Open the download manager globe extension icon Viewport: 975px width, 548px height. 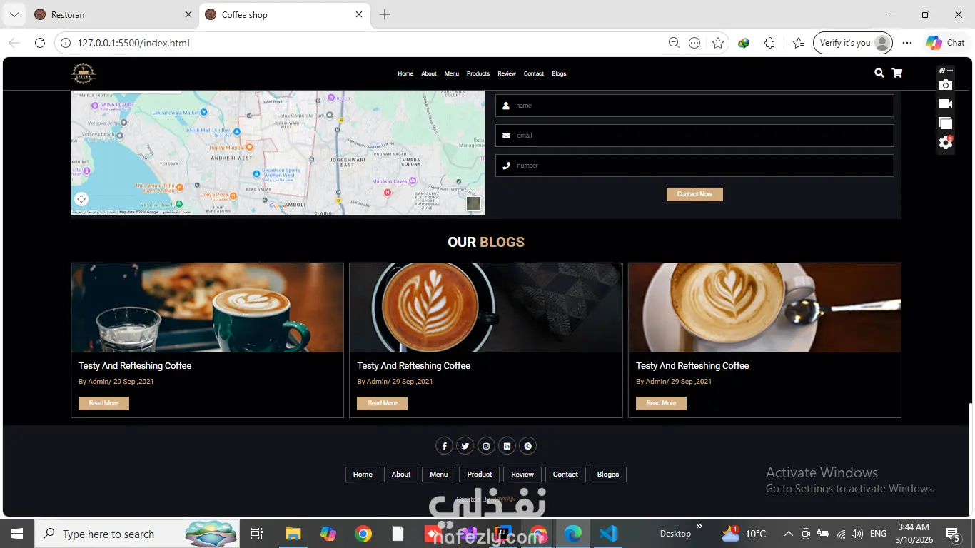pyautogui.click(x=744, y=43)
